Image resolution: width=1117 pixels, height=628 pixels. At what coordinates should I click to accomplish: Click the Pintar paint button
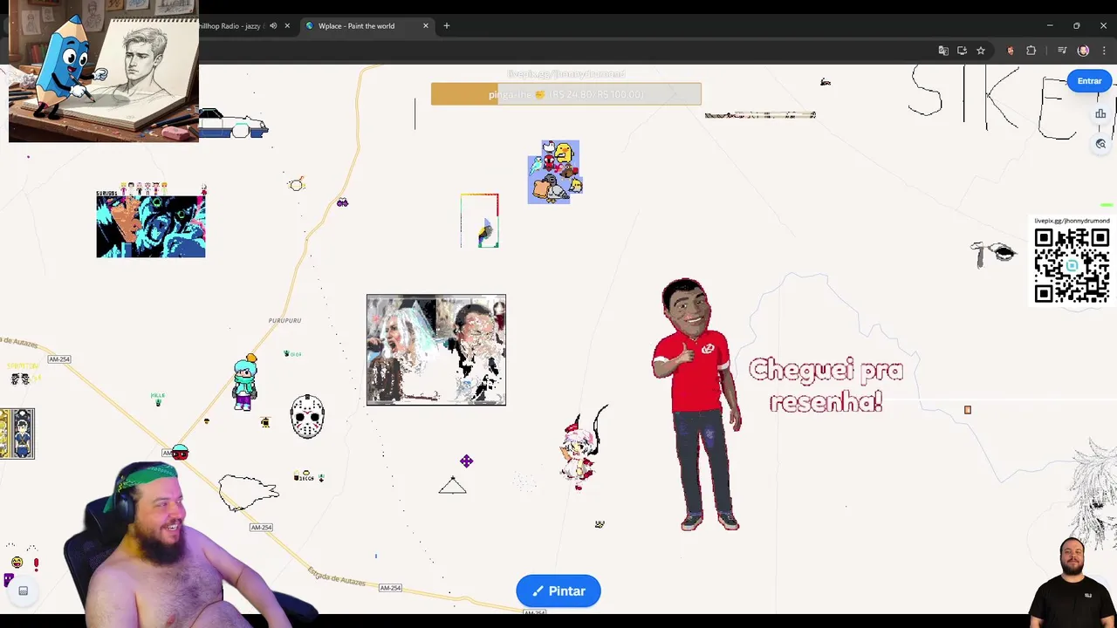558,591
